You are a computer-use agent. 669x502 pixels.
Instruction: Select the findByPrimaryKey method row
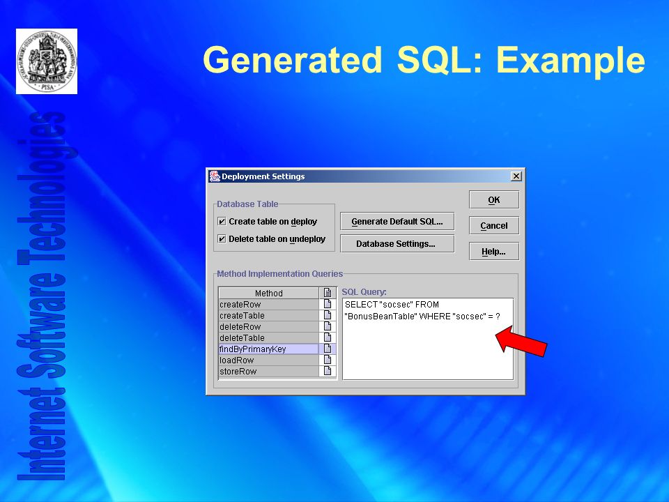click(x=269, y=349)
